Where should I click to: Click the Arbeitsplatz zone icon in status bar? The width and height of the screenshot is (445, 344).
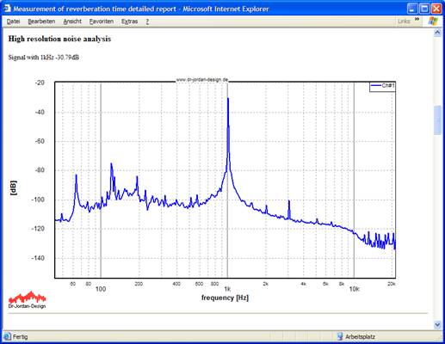point(340,336)
